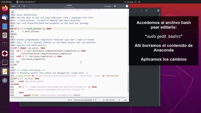Expand the recent files arrow beside Abrir
Screen dimensions: 201x113
(x=19, y=6)
